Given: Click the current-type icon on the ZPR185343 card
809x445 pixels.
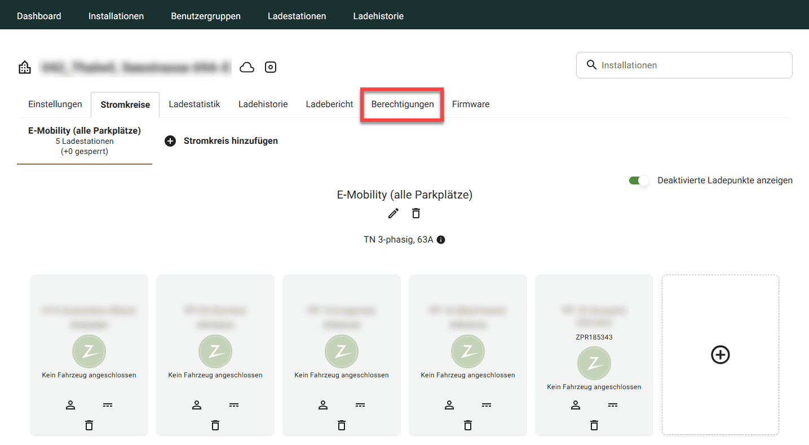Looking at the screenshot, I should coord(613,405).
